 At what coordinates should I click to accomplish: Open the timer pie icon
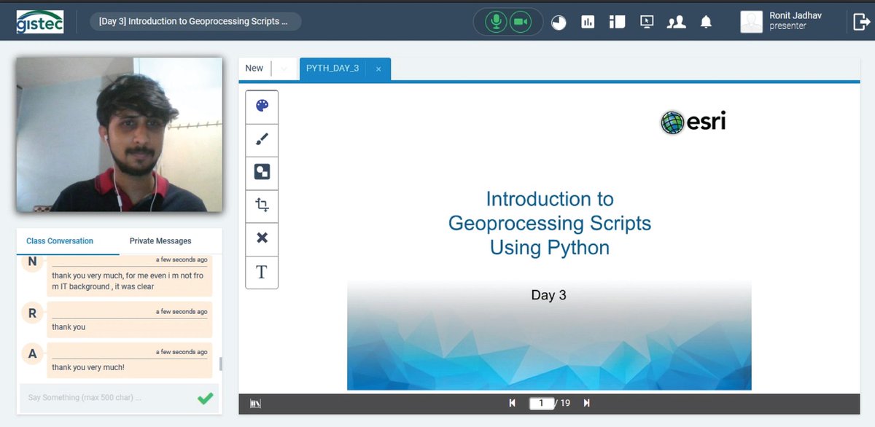click(559, 23)
